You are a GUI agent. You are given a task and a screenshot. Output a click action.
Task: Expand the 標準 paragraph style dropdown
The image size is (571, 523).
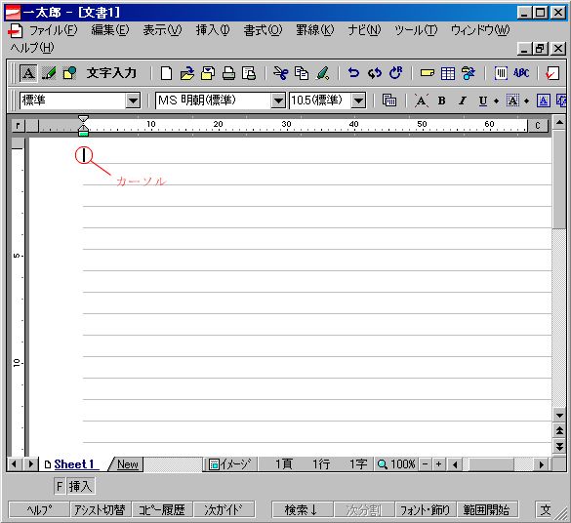[133, 101]
